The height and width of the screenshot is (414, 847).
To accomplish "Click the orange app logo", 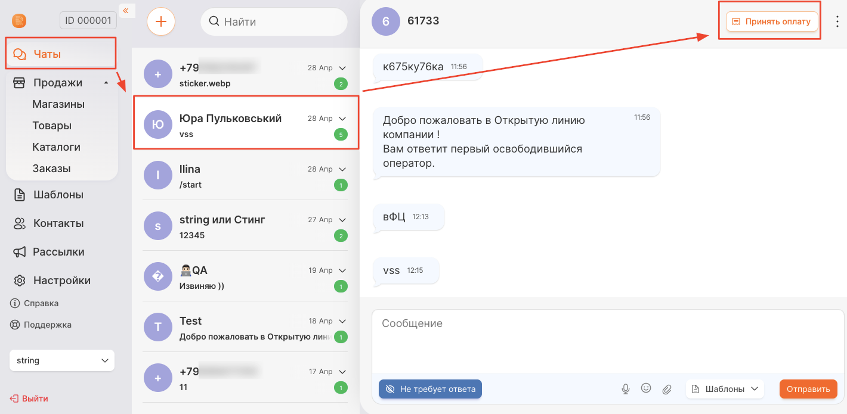I will pos(18,21).
